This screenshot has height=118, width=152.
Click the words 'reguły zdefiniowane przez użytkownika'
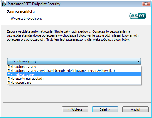click(x=85, y=71)
